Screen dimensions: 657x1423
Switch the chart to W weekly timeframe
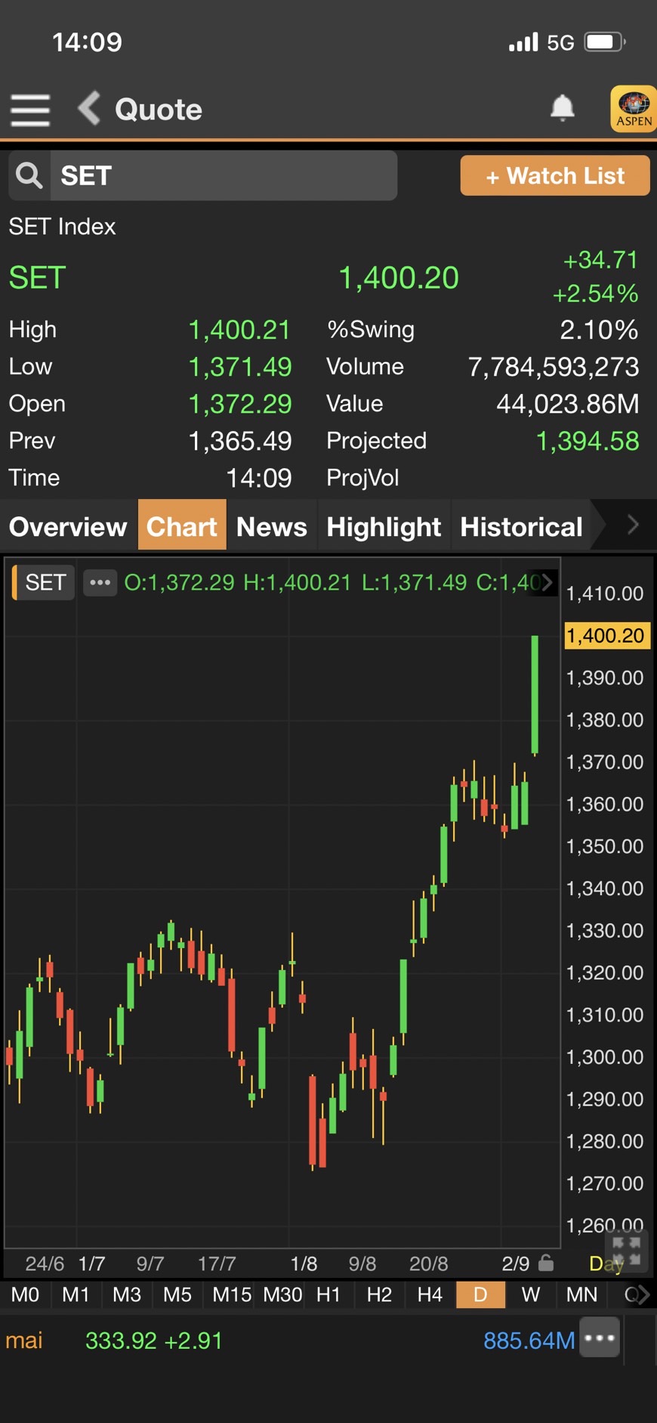(x=531, y=1295)
